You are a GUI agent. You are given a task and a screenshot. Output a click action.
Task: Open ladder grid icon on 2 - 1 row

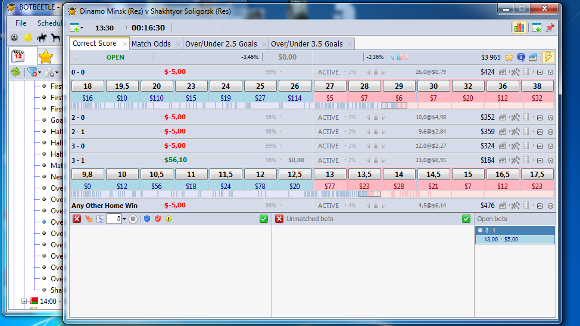click(526, 132)
